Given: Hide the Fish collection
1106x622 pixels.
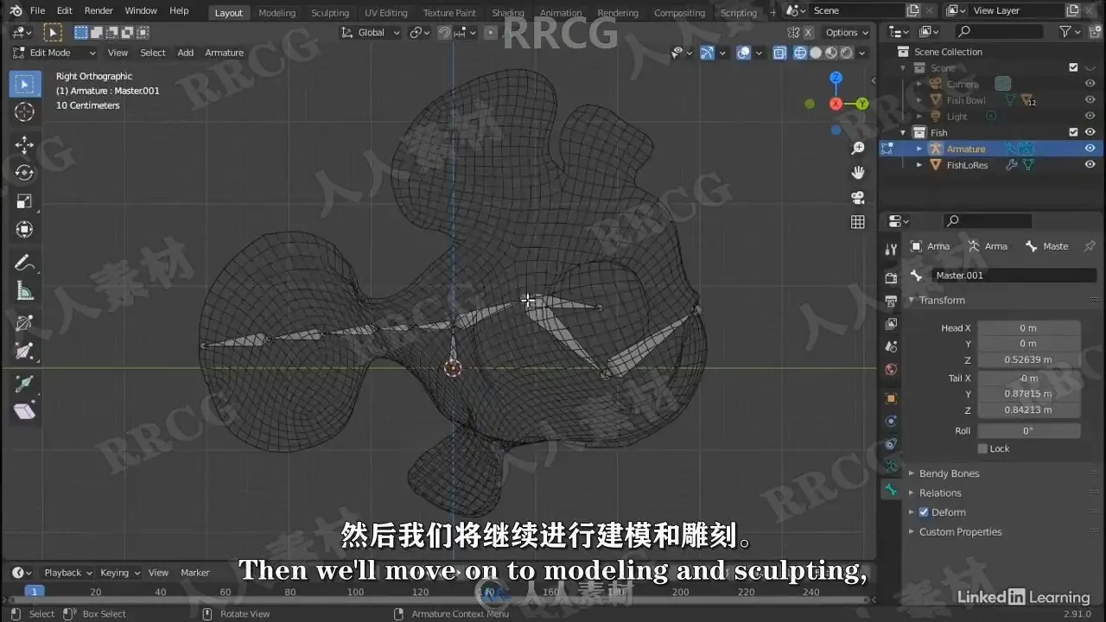Looking at the screenshot, I should (1090, 132).
